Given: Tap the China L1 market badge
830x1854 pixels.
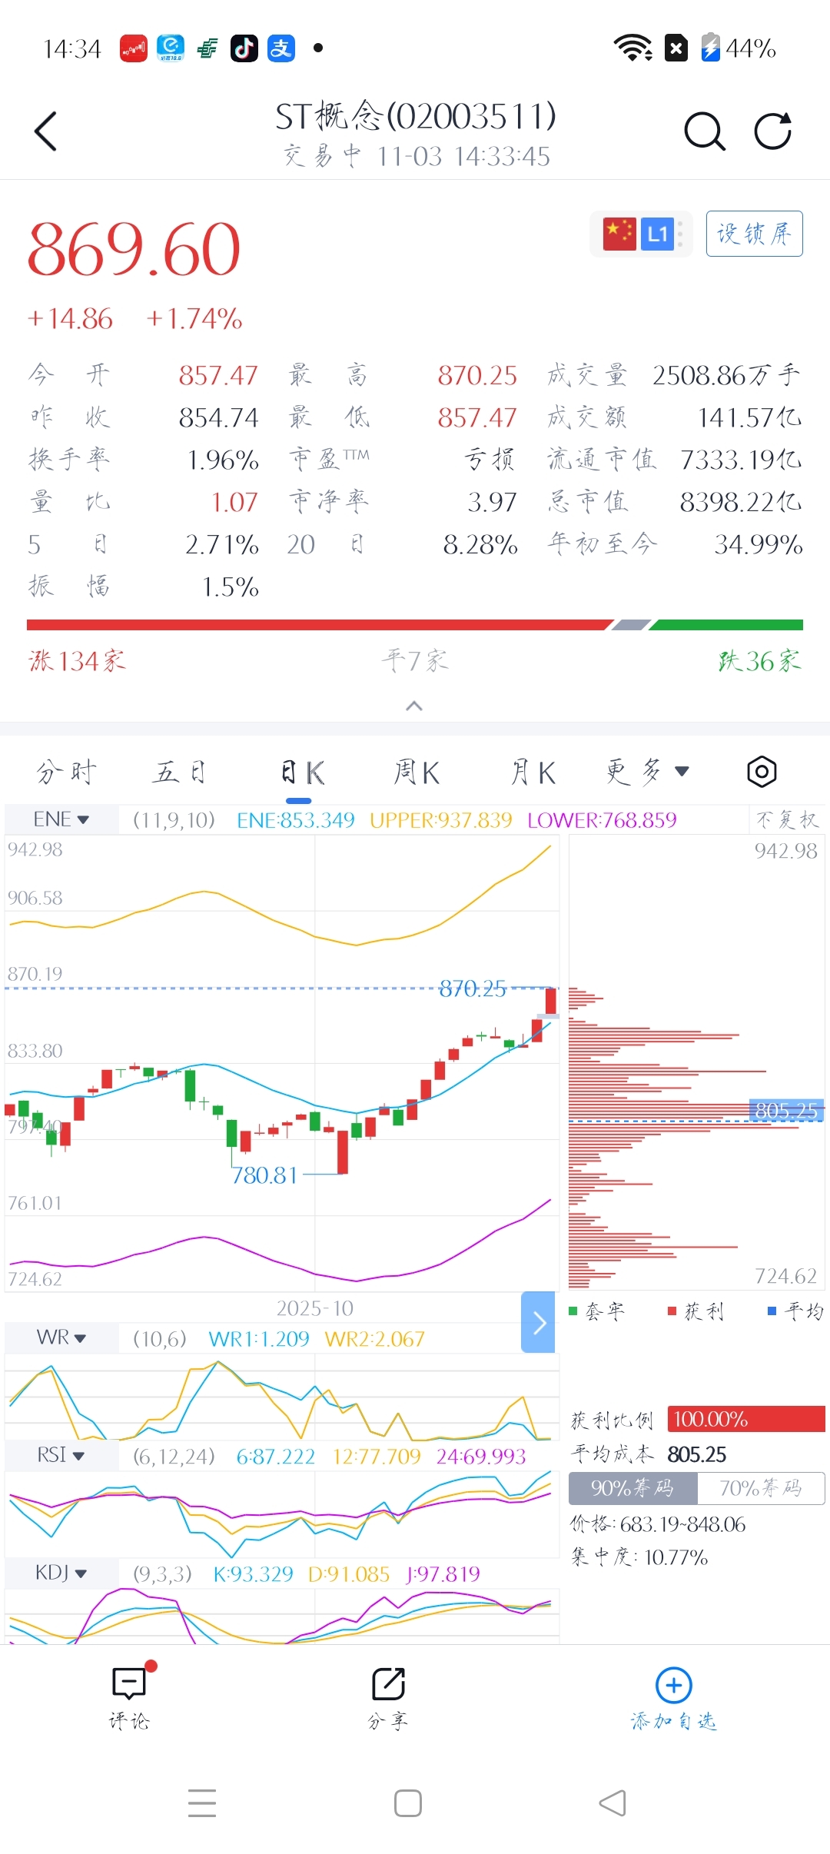Looking at the screenshot, I should (640, 234).
